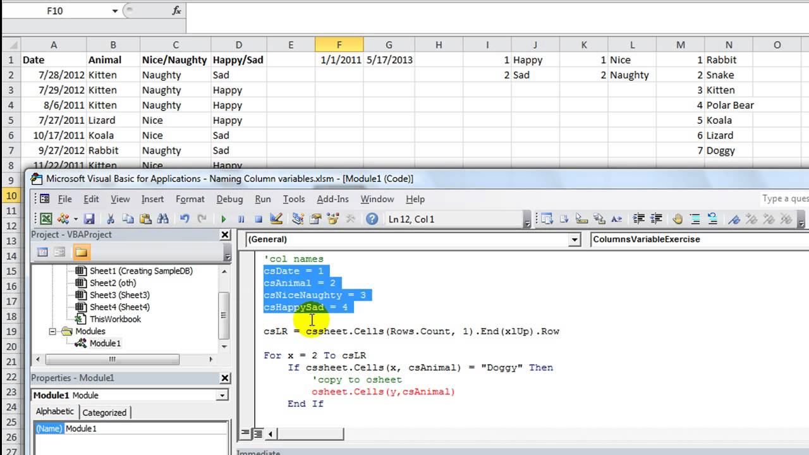Click View Code in Project pane
This screenshot has height=455, width=809.
point(42,252)
